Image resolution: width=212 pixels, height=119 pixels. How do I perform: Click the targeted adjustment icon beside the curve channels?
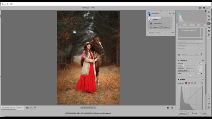pos(202,83)
